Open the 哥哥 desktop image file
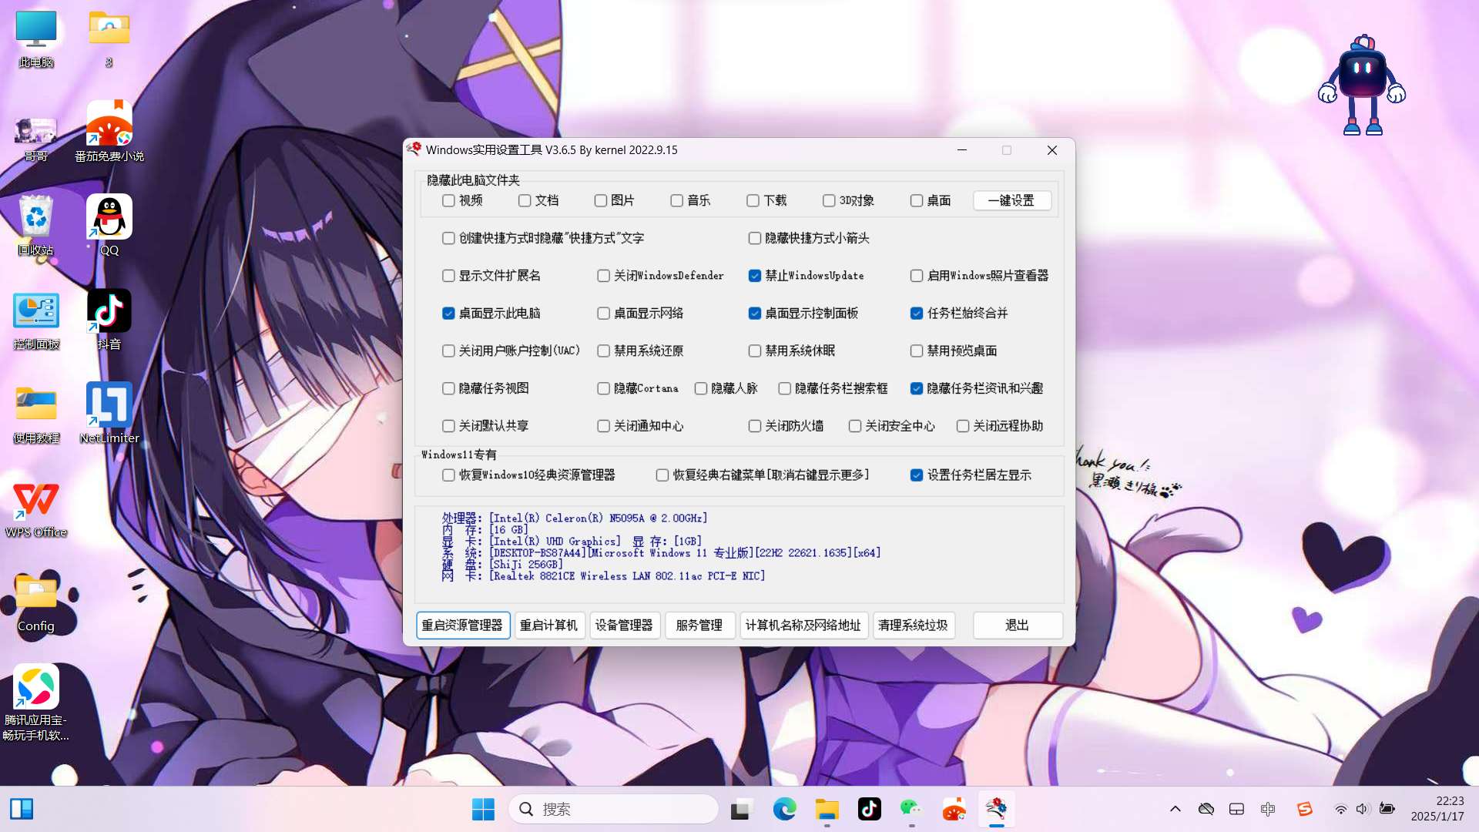 click(35, 139)
